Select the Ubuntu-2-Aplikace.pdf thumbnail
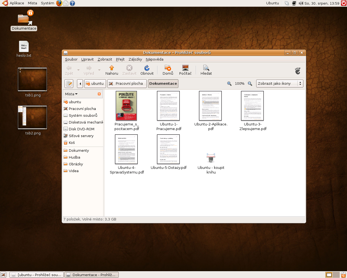347x278 pixels. (x=210, y=106)
